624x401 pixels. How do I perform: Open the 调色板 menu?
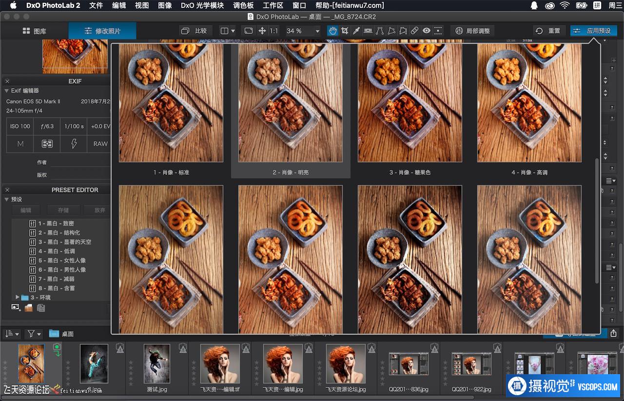pyautogui.click(x=243, y=5)
